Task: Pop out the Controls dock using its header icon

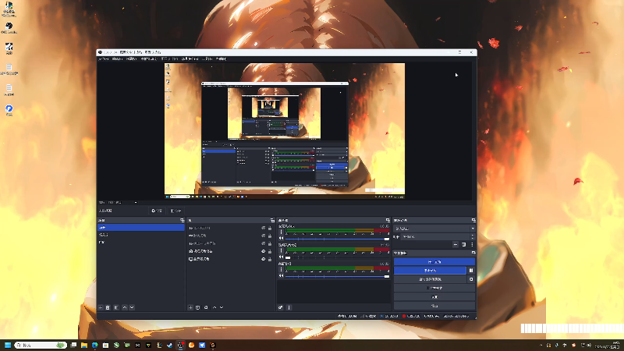Action: click(x=473, y=253)
